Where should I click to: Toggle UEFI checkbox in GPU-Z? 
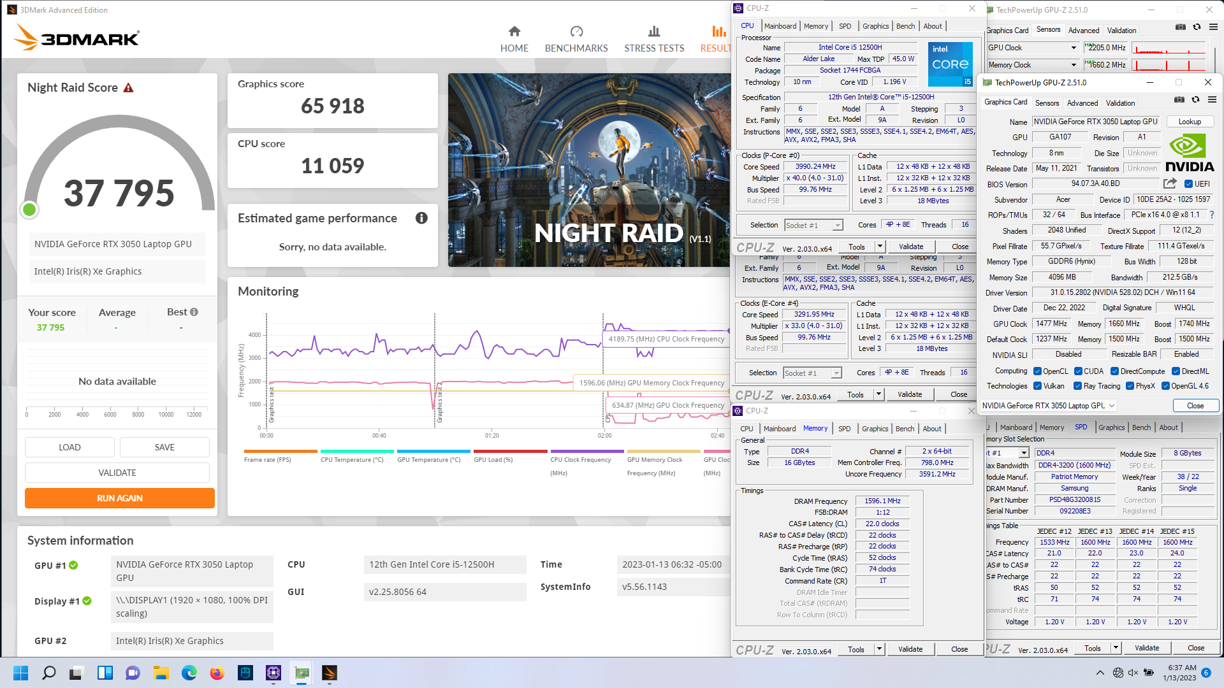(1188, 184)
